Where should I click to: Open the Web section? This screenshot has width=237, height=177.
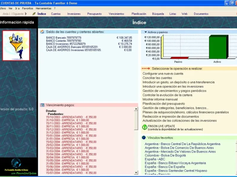184,14
